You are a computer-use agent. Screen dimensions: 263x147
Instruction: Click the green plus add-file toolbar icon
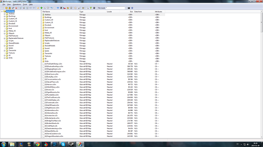[41, 8]
